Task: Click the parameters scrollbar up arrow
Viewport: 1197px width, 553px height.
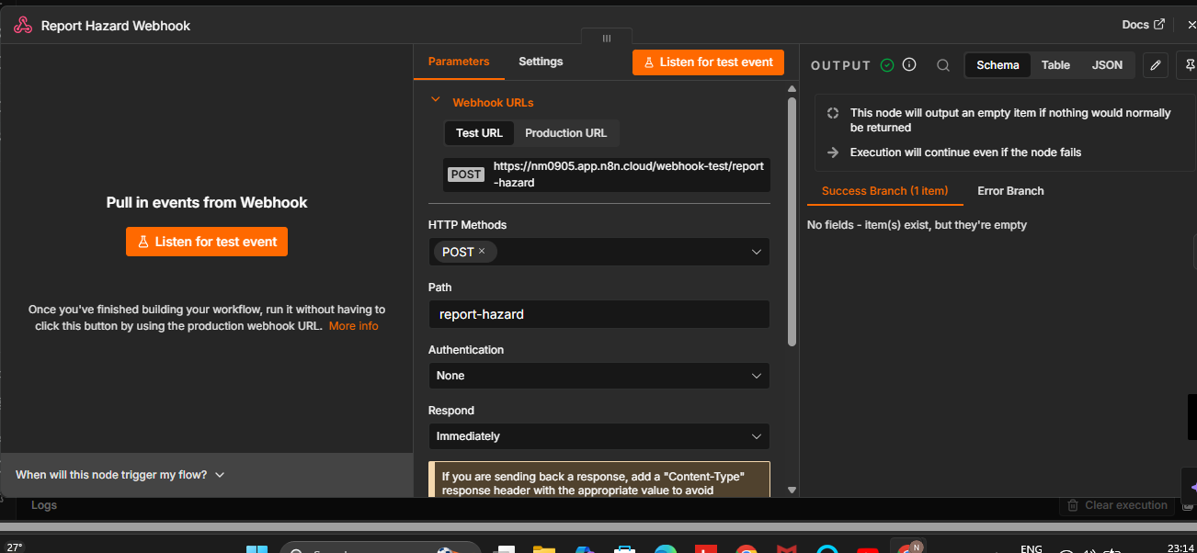Action: click(792, 88)
